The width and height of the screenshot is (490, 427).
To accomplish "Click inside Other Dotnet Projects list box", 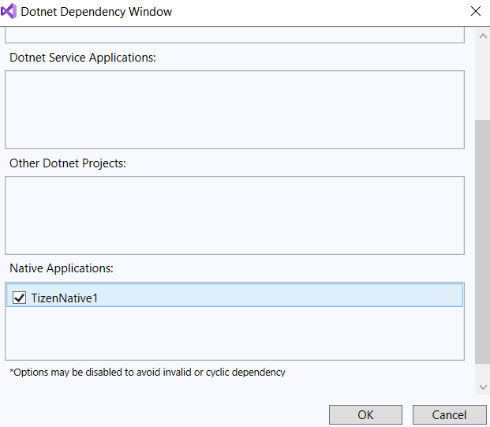I will [x=234, y=215].
